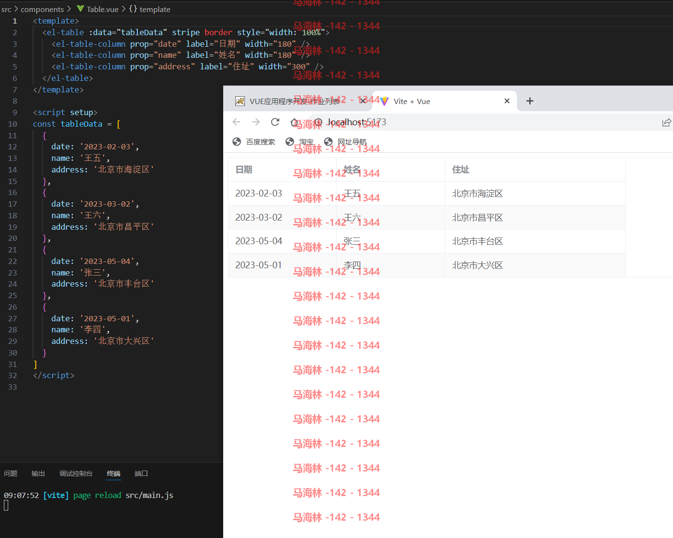Image resolution: width=673 pixels, height=538 pixels.
Task: Click the 王五 name table cell
Action: click(x=390, y=193)
